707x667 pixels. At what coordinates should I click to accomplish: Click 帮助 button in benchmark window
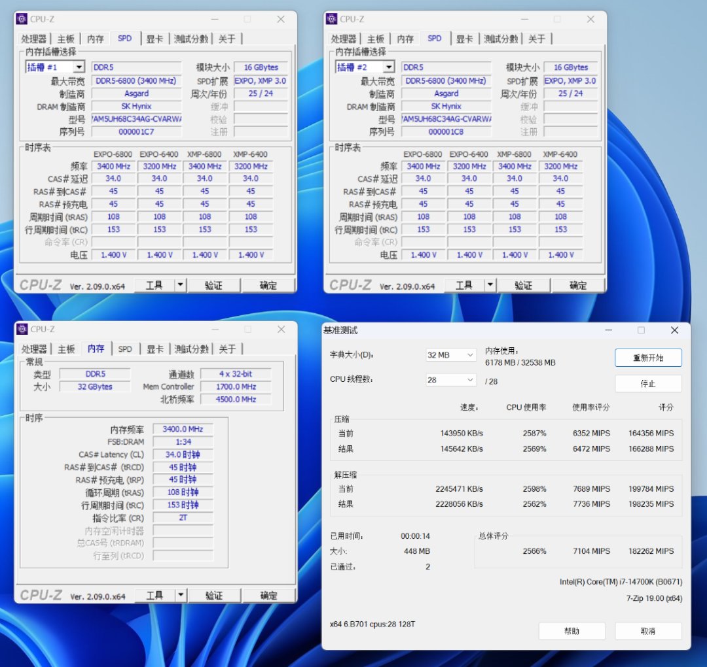point(571,631)
